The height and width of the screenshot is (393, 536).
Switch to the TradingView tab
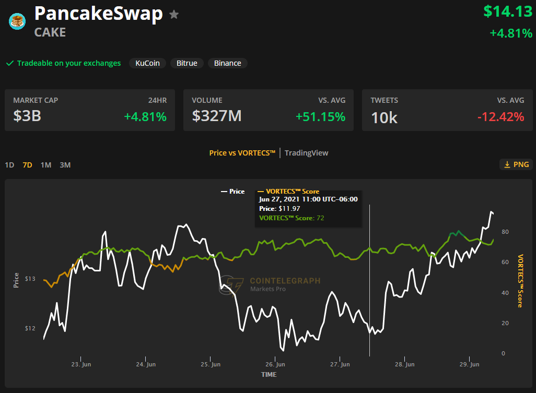pos(306,153)
